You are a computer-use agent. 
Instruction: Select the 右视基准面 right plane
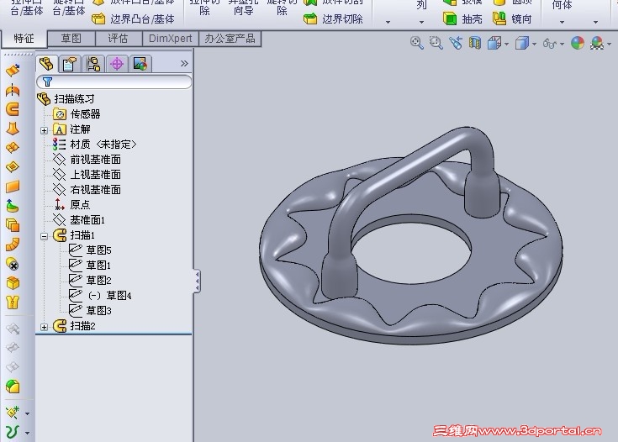tap(87, 190)
